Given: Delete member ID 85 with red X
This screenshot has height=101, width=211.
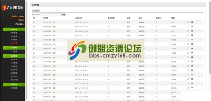Looking at the screenshot, I should click(x=192, y=26).
